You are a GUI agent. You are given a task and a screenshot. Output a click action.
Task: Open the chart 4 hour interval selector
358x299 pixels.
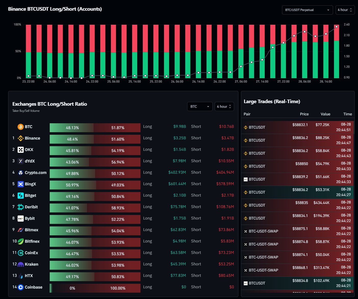pos(345,10)
